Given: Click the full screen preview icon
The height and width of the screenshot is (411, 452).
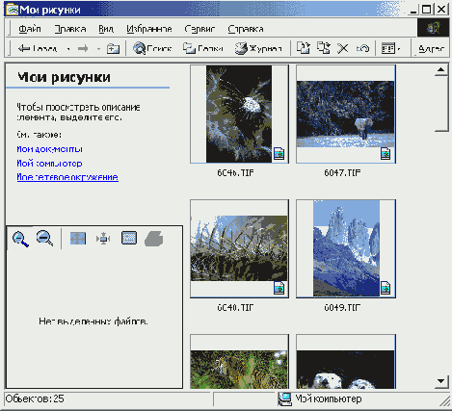Looking at the screenshot, I should pos(129,238).
